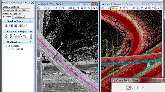Image resolution: width=165 pixels, height=92 pixels.
Task: Select the Bridge section in the list
Action: point(20,49)
